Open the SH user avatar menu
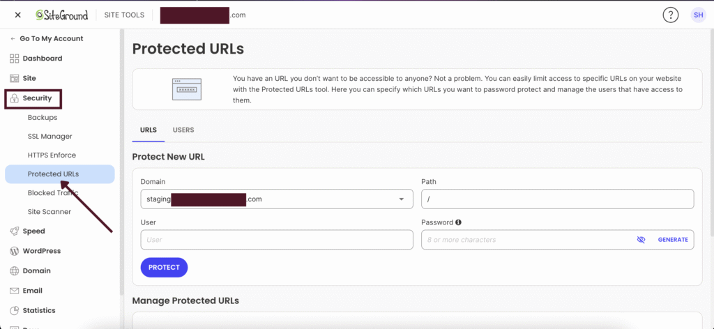 [698, 15]
